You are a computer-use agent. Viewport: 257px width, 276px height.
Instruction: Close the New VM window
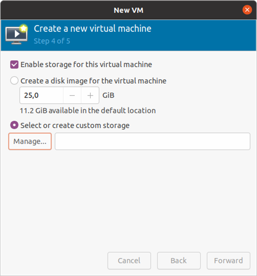pyautogui.click(x=247, y=10)
